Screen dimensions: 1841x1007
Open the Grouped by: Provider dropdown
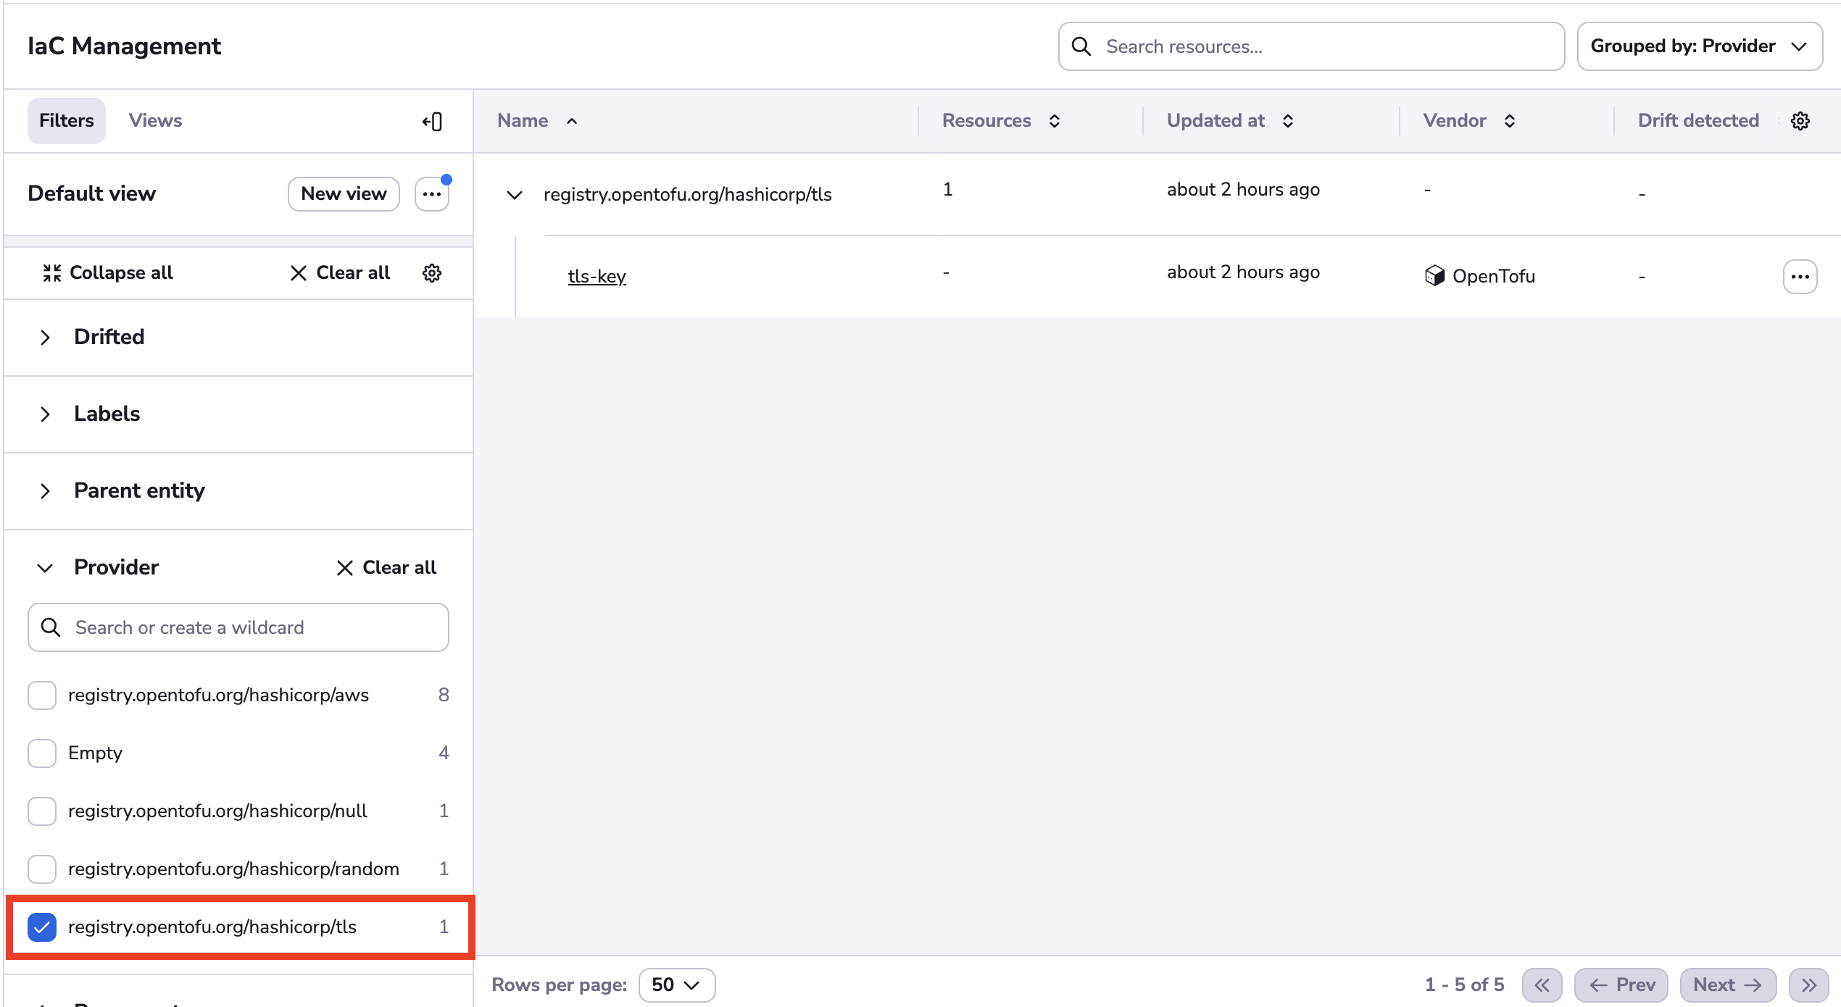click(x=1699, y=46)
